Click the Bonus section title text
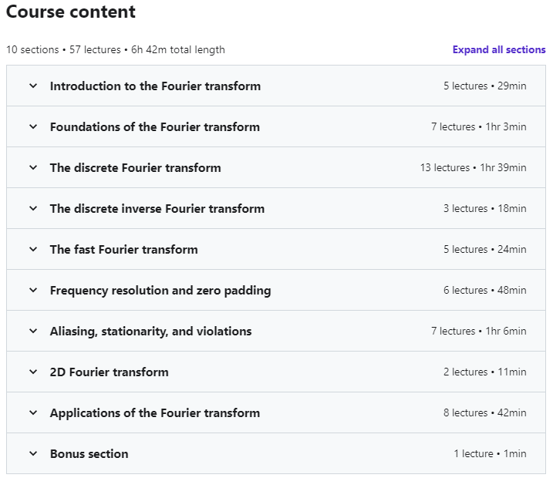553x478 pixels. pos(89,454)
